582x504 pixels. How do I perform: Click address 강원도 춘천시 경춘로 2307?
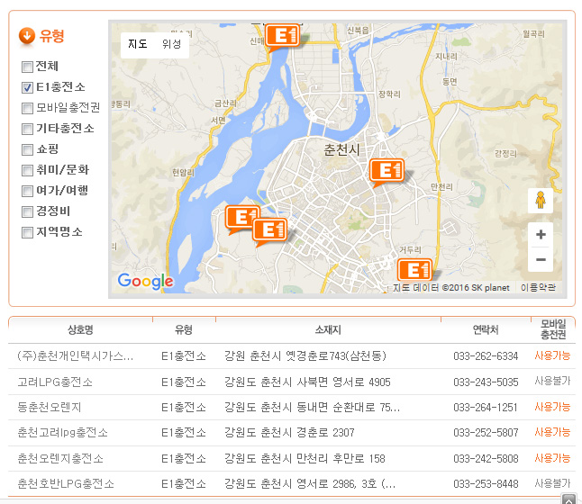(289, 432)
